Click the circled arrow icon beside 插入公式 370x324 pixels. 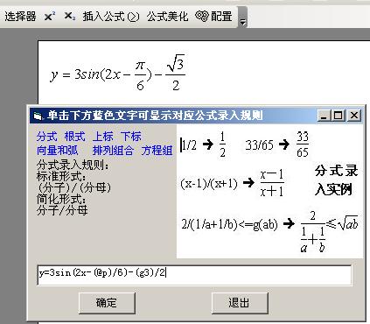133,17
